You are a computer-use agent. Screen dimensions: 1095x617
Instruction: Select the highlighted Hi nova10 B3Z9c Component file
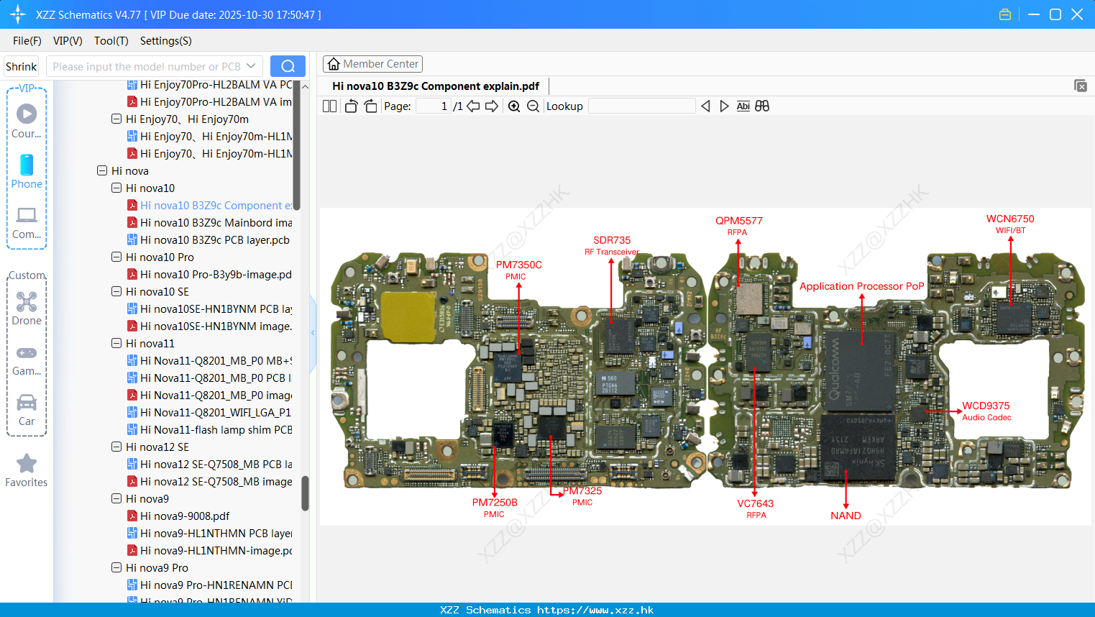click(x=210, y=206)
